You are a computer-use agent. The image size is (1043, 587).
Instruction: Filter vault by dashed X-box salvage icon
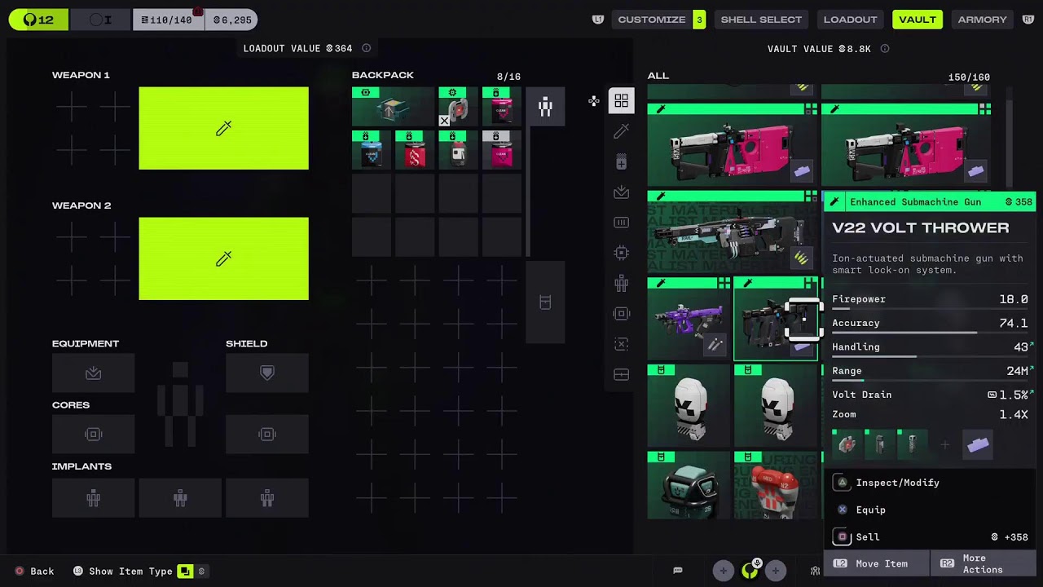tap(622, 344)
